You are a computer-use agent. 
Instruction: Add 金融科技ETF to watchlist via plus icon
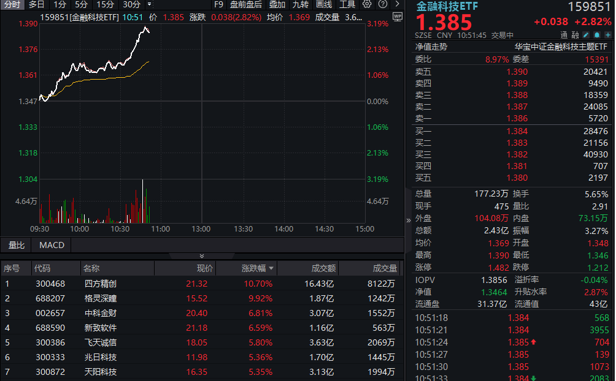pos(608,35)
